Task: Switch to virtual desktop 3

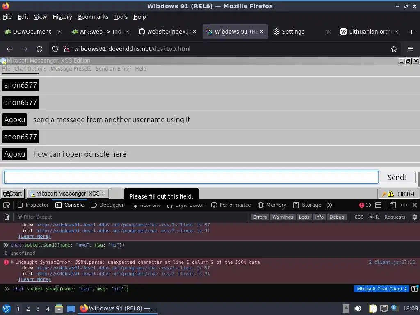Action: point(38,309)
